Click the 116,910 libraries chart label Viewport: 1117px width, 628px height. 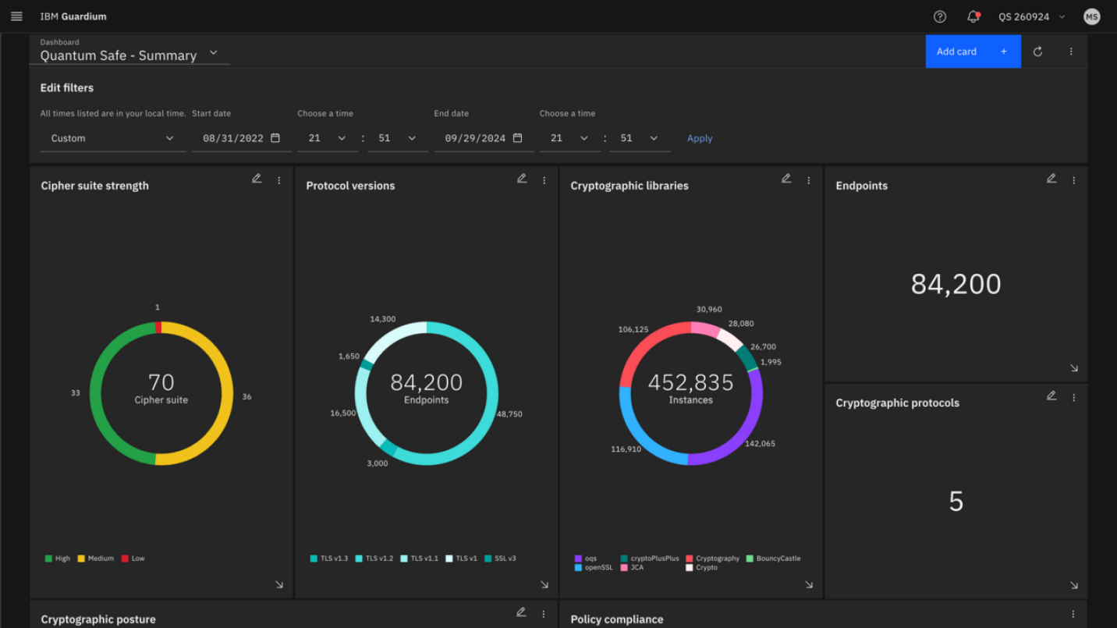(626, 449)
